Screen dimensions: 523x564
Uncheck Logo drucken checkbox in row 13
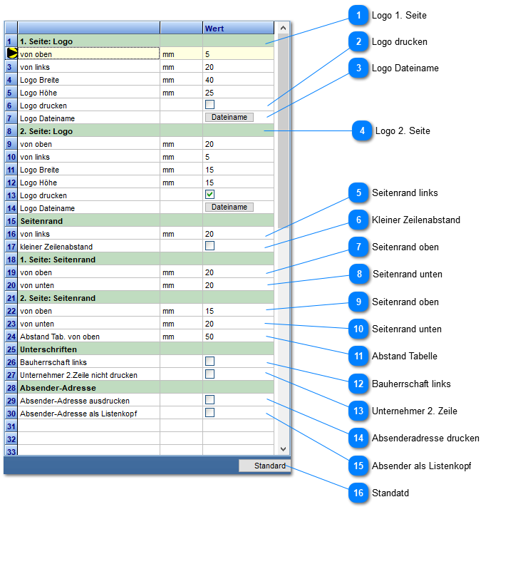[x=209, y=195]
